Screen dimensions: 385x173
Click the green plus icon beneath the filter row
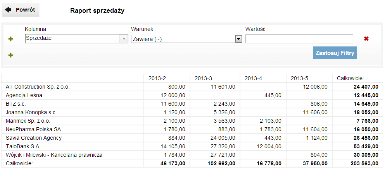pos(10,55)
